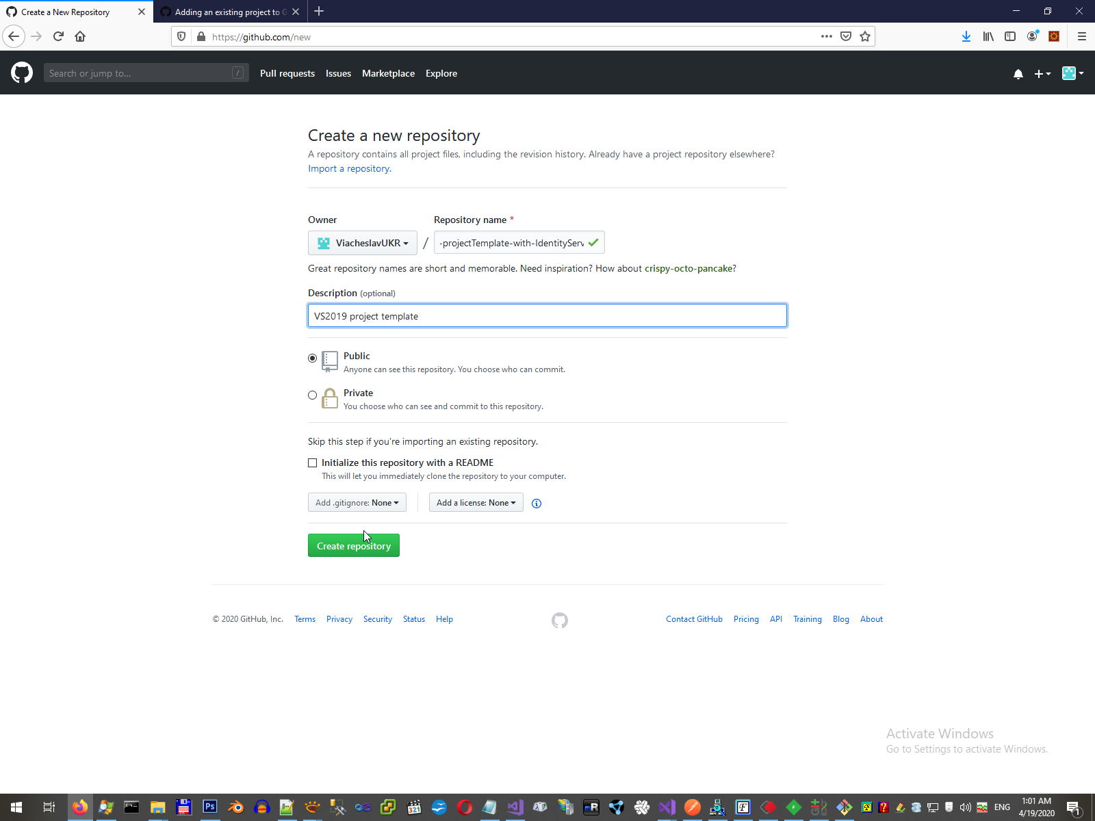
Task: Click the Create repository button
Action: 354,545
